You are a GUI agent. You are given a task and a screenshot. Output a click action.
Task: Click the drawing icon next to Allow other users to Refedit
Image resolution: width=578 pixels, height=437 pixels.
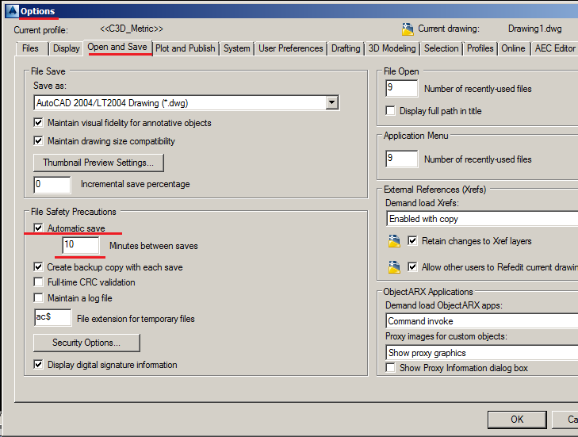click(394, 267)
